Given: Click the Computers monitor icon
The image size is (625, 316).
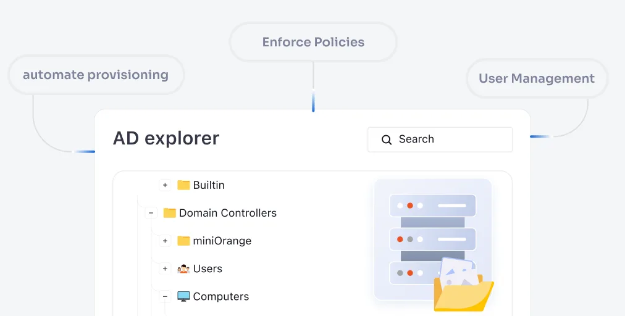Looking at the screenshot, I should 183,296.
